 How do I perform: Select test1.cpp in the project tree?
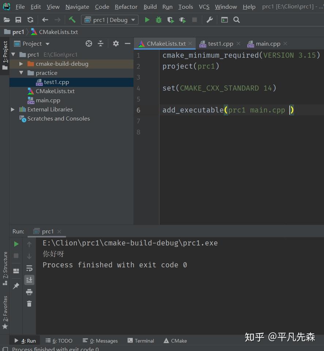[56, 82]
